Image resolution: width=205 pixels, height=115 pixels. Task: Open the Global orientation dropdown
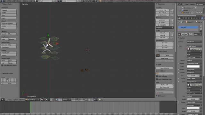pyautogui.click(x=66, y=100)
